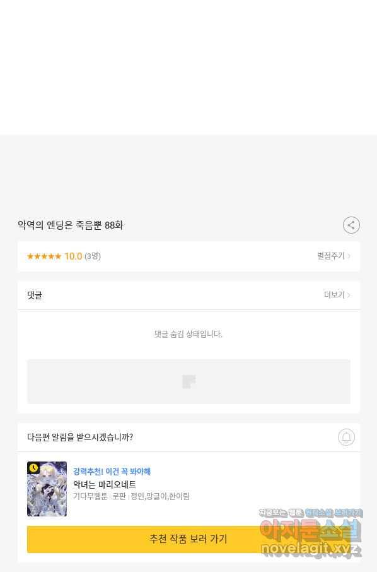Click the 10.0 rating score
This screenshot has width=377, height=572.
pos(73,256)
